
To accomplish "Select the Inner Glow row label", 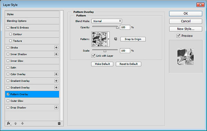I will (x=17, y=61).
